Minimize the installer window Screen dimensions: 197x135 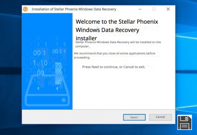pyautogui.click(x=140, y=9)
